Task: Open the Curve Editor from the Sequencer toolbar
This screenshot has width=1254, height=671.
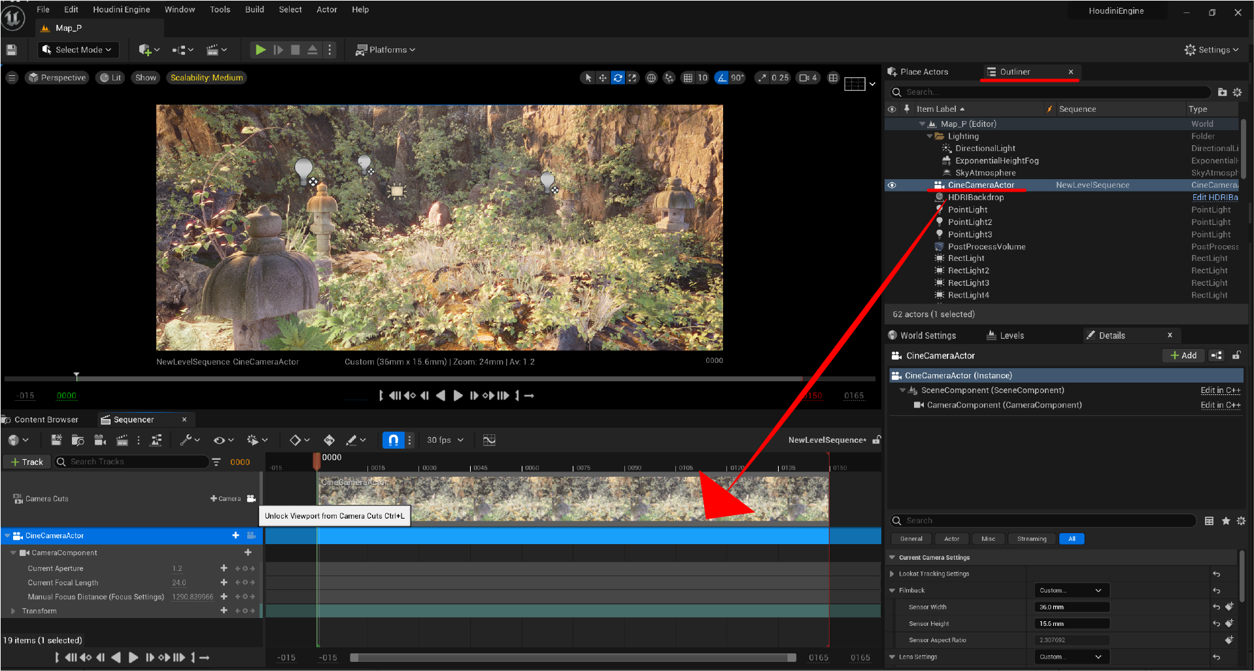Action: 489,439
